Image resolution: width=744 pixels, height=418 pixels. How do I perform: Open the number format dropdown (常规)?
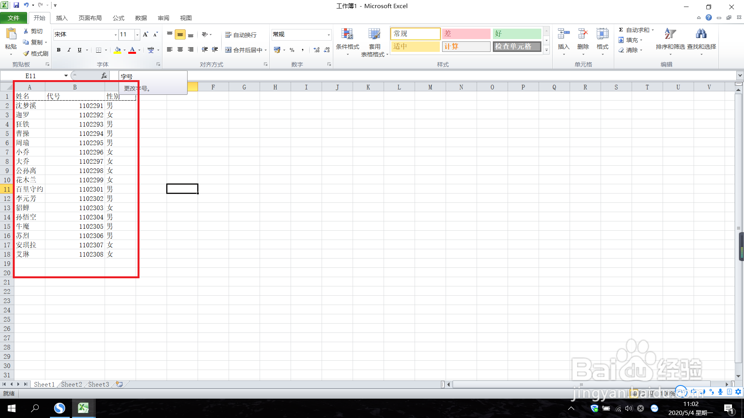[329, 35]
